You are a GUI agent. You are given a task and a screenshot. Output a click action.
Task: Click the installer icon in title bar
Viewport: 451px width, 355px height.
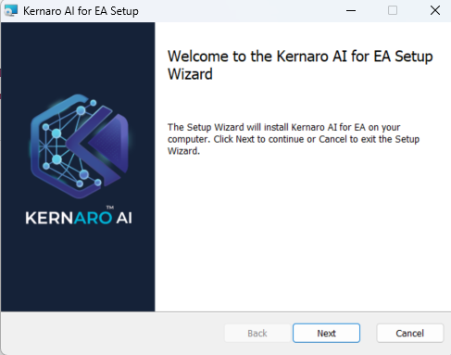click(x=11, y=11)
